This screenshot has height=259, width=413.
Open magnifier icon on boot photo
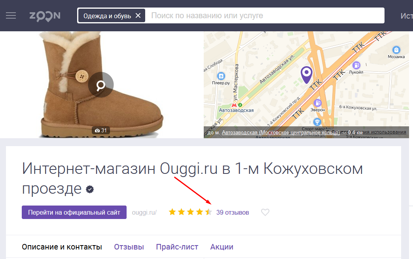(100, 85)
